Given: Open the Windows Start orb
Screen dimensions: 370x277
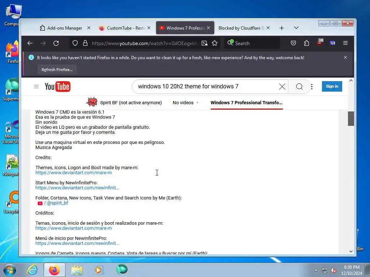Looking at the screenshot, I should pyautogui.click(x=9, y=270).
